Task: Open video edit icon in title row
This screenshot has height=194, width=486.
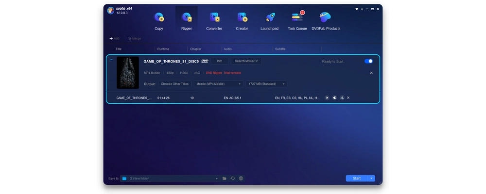Action: [342, 98]
